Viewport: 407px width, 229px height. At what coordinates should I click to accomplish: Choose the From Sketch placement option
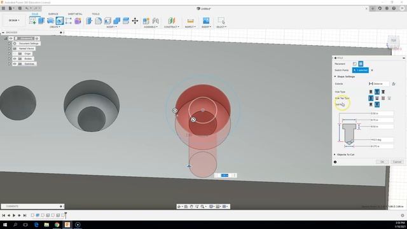coord(361,64)
